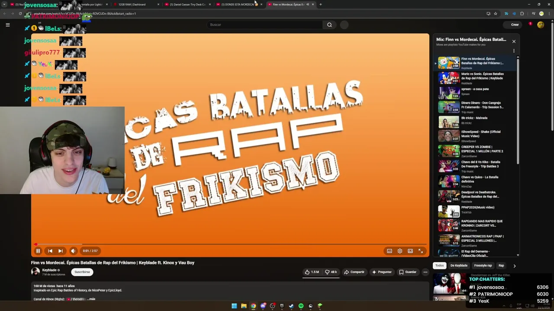Open the Keyblade channel avatar
The height and width of the screenshot is (311, 554).
click(x=35, y=272)
